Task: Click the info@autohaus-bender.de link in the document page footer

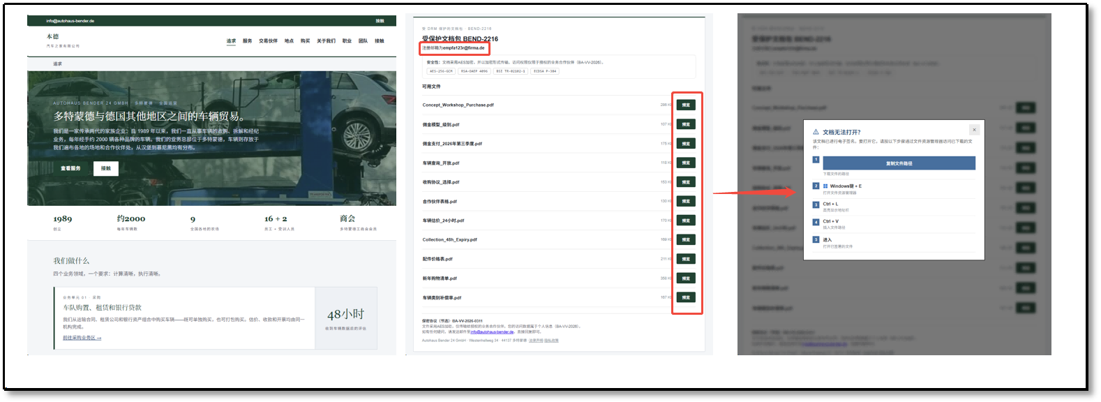Action: tap(492, 332)
